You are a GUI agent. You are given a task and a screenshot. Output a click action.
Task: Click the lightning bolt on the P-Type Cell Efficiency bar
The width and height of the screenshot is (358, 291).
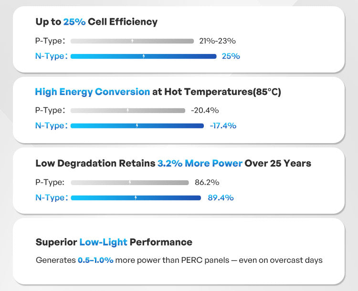(132, 41)
